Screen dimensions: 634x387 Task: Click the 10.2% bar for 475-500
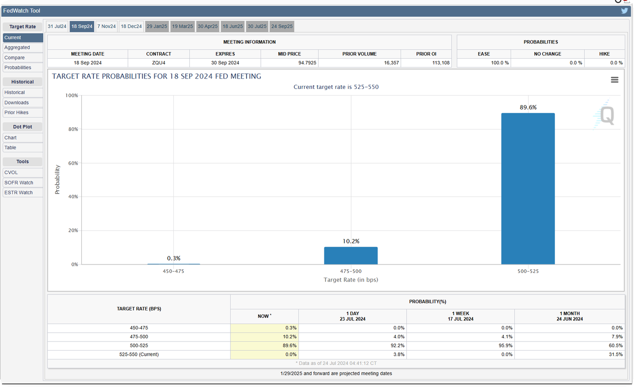351,255
